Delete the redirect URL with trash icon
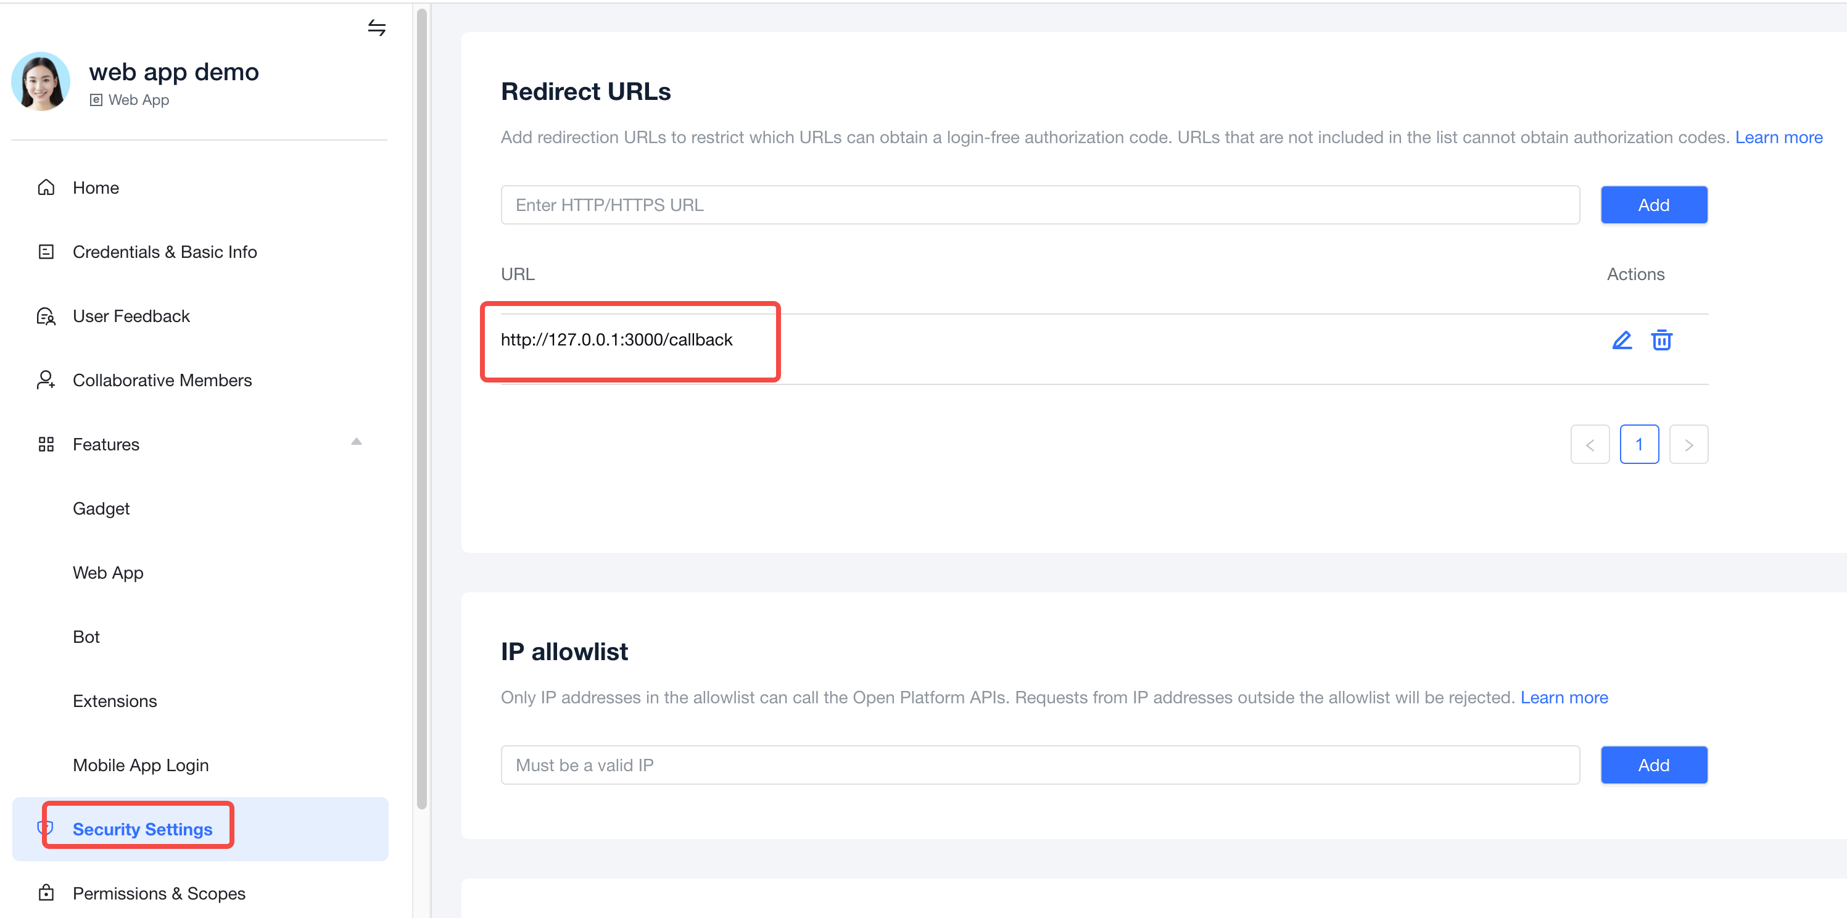 click(1661, 340)
